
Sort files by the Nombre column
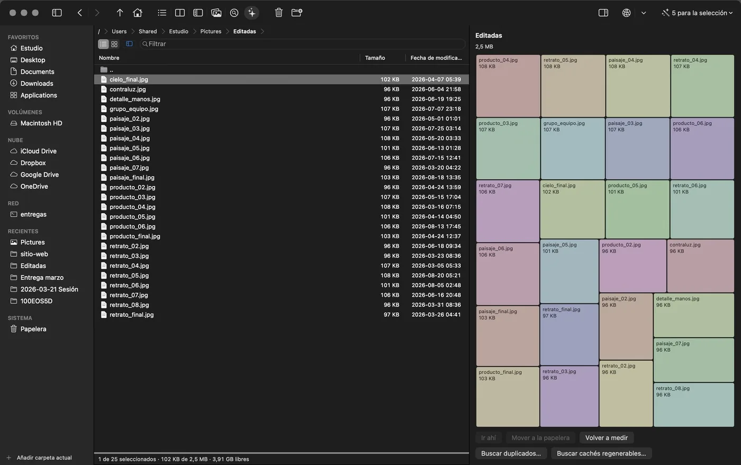109,58
